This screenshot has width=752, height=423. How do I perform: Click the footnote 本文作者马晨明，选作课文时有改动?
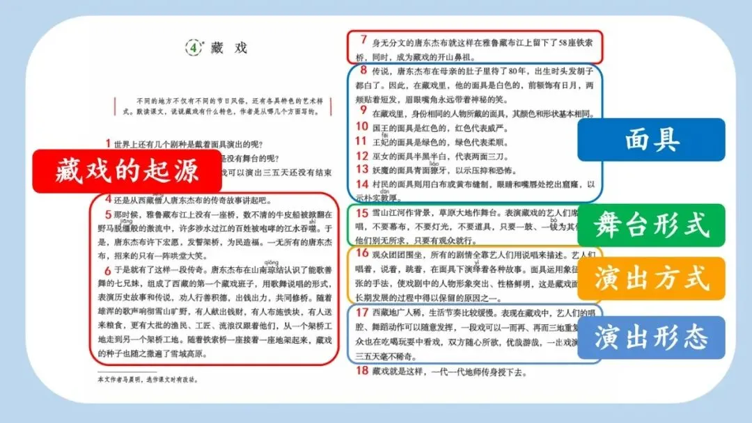pyautogui.click(x=148, y=379)
